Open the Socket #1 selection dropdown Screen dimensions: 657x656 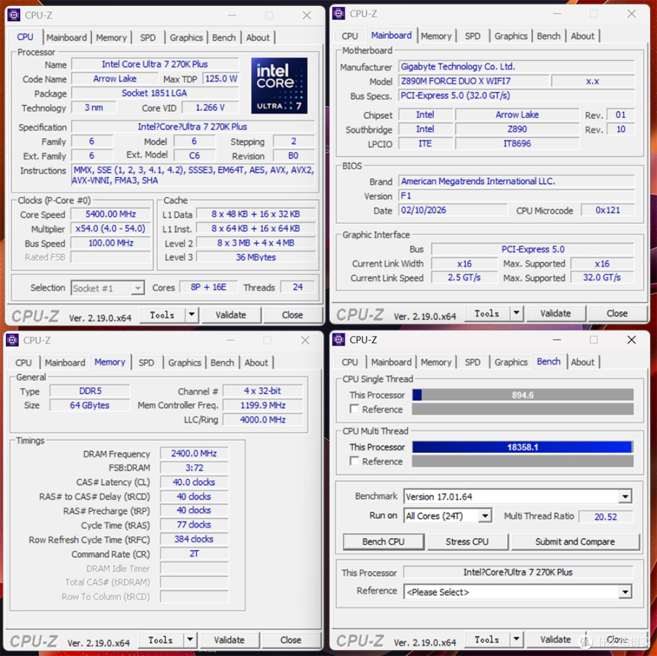(137, 288)
